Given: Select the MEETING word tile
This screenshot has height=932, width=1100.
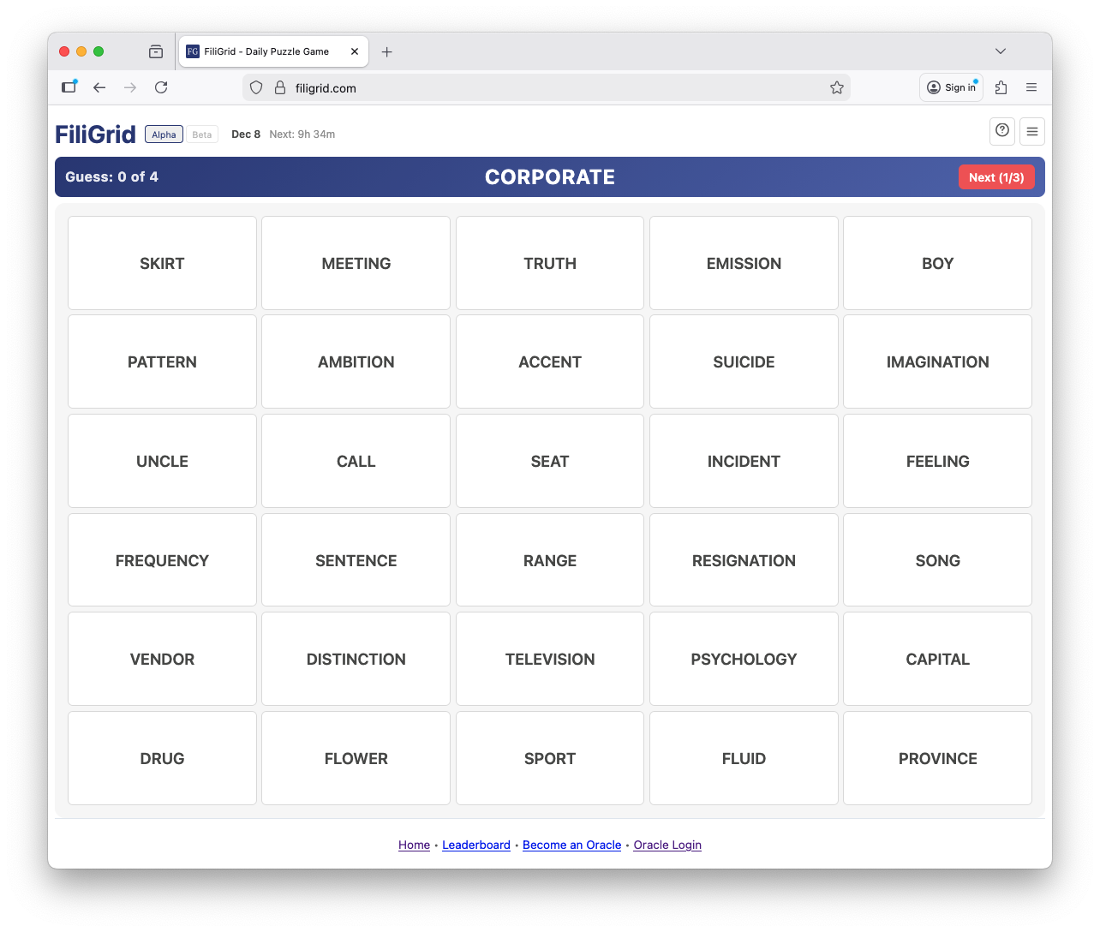Looking at the screenshot, I should tap(356, 263).
